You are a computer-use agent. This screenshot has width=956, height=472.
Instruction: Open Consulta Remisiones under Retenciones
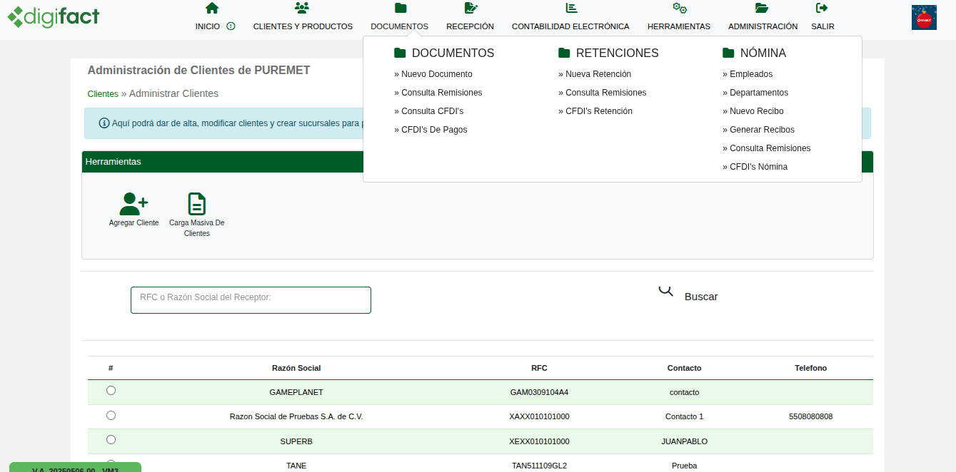tap(603, 93)
